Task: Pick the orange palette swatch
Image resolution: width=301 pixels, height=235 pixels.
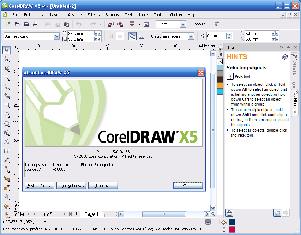Action: click(x=220, y=85)
